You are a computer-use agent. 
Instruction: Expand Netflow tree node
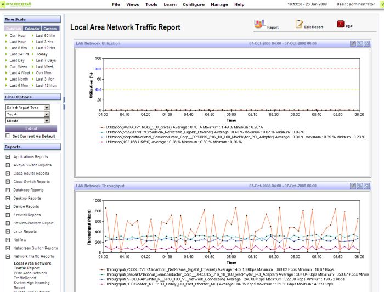tap(8, 240)
